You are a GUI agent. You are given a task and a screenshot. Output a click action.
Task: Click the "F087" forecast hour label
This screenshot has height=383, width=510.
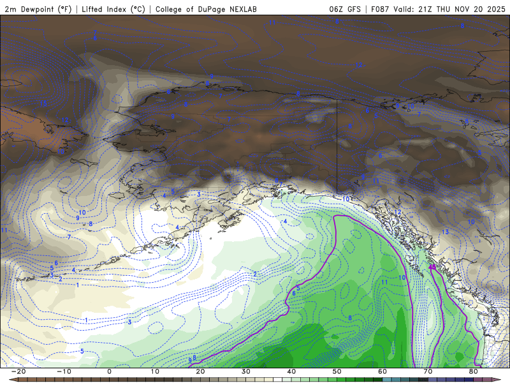point(380,9)
